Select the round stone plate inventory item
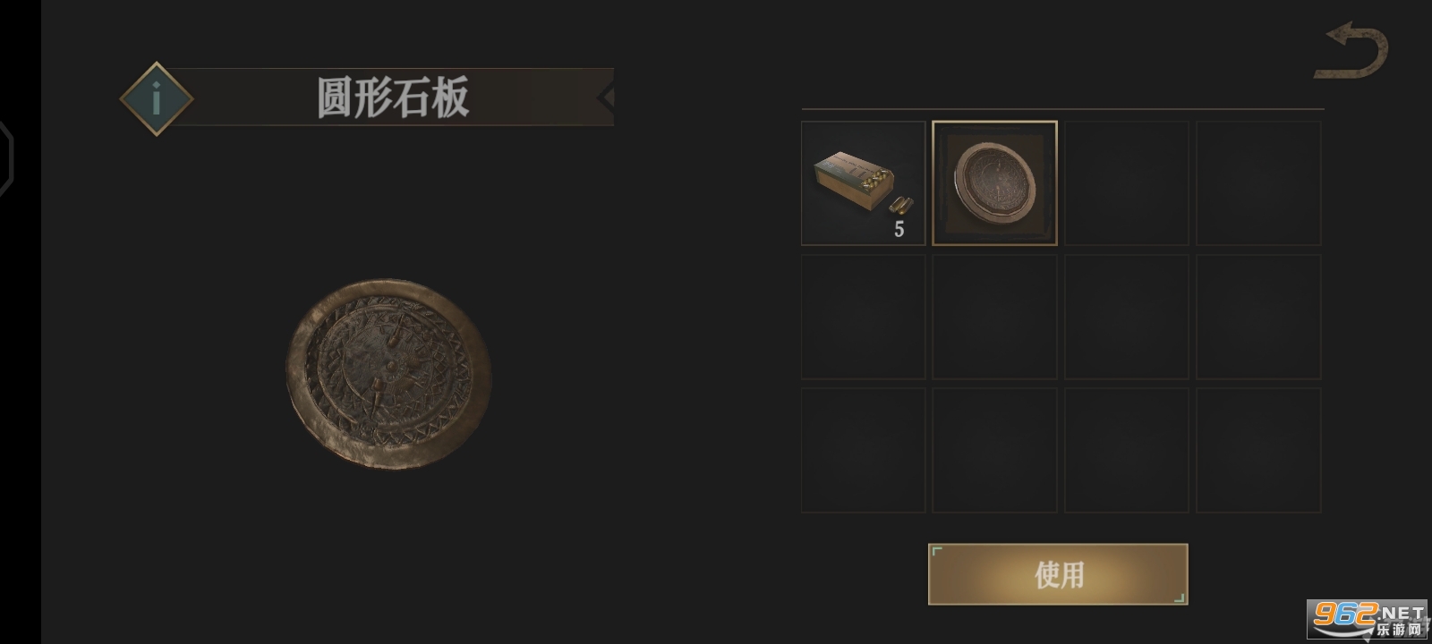1432x644 pixels. pos(994,183)
